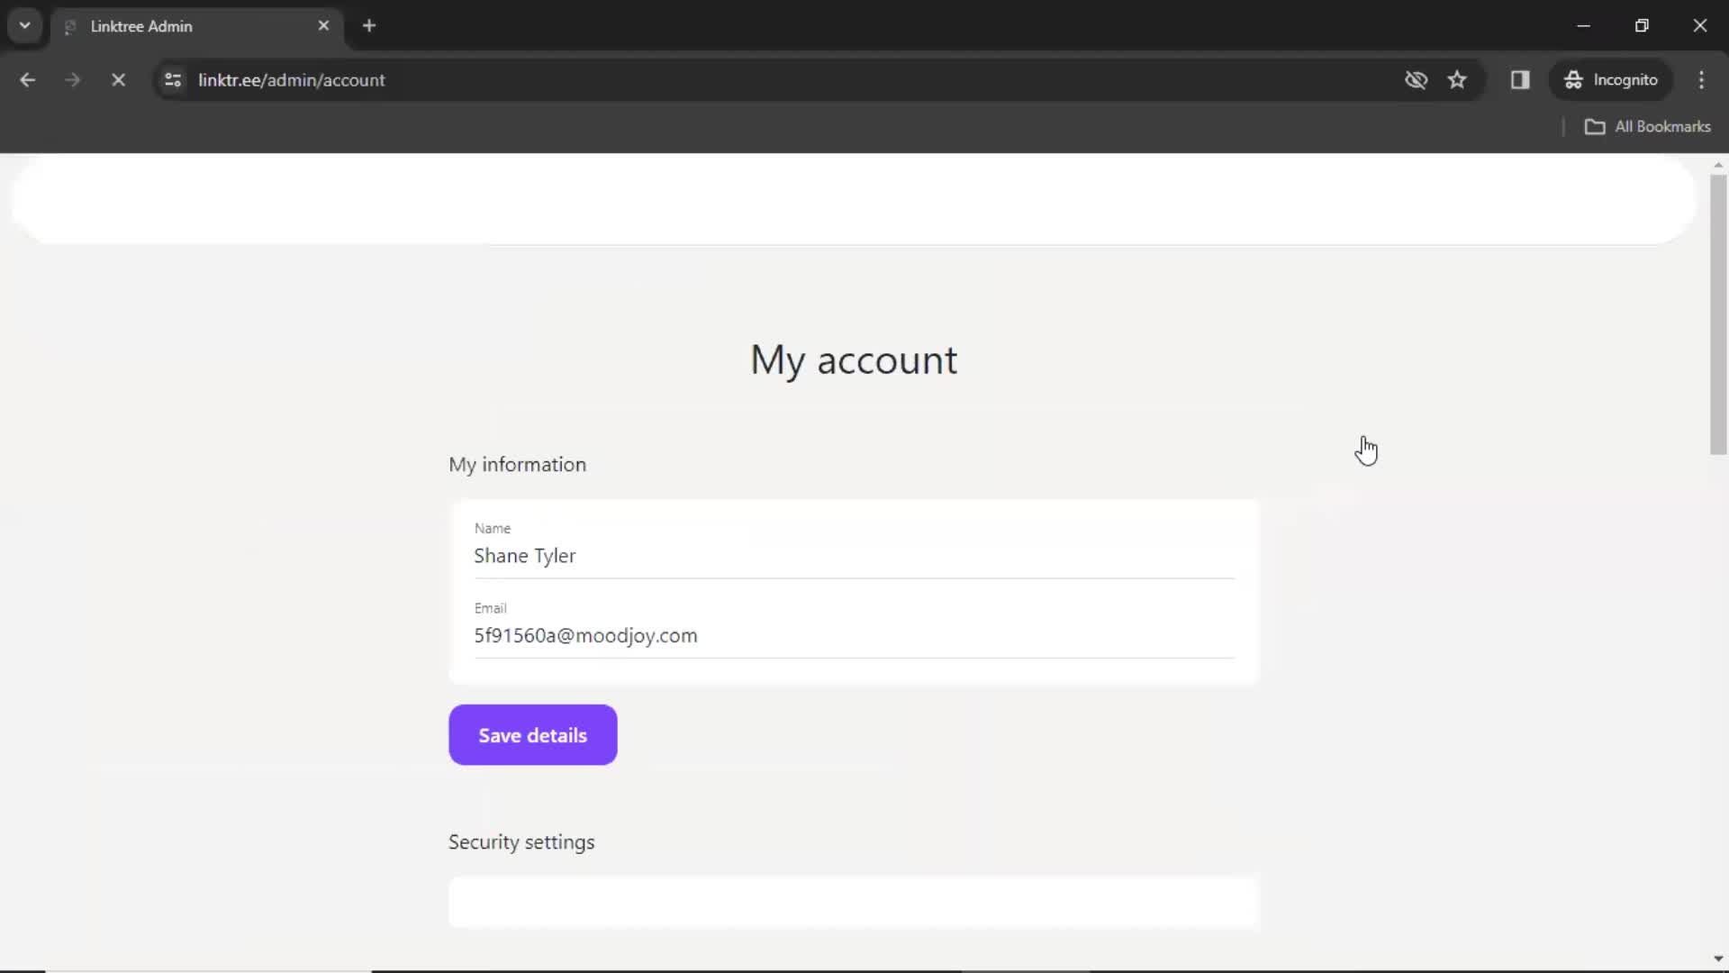Minimize the browser window
1729x973 pixels.
[1584, 26]
